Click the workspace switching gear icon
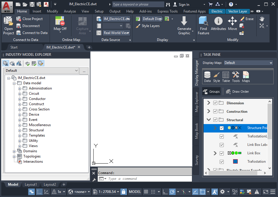 222,191
